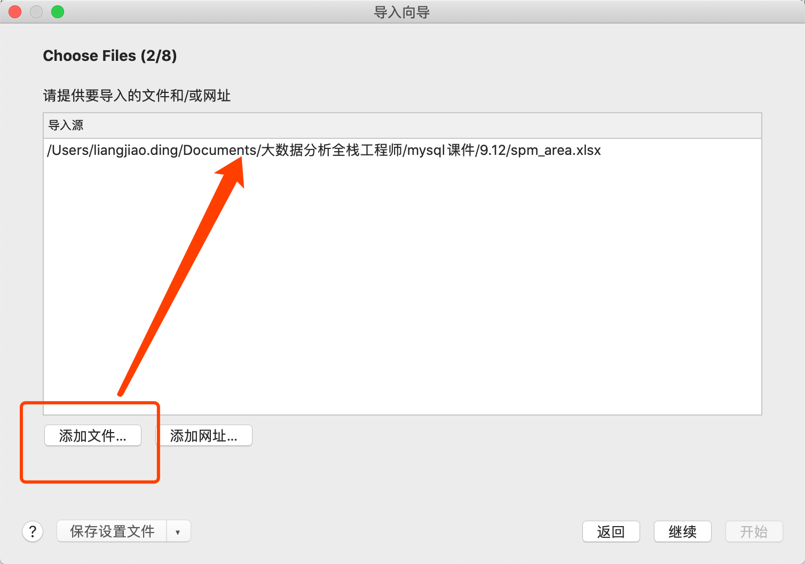The height and width of the screenshot is (564, 805).
Task: Click the 导入源 column header
Action: pos(402,126)
